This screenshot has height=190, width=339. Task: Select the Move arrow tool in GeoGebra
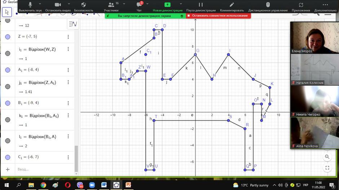pos(7,12)
